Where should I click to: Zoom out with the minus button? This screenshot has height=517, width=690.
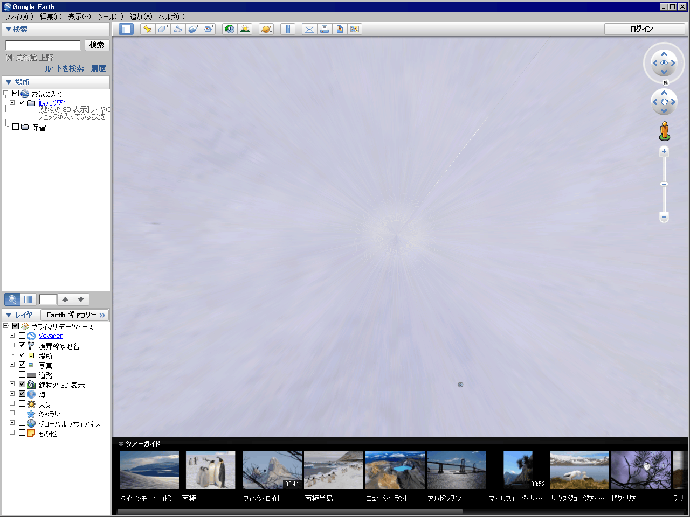tap(664, 218)
